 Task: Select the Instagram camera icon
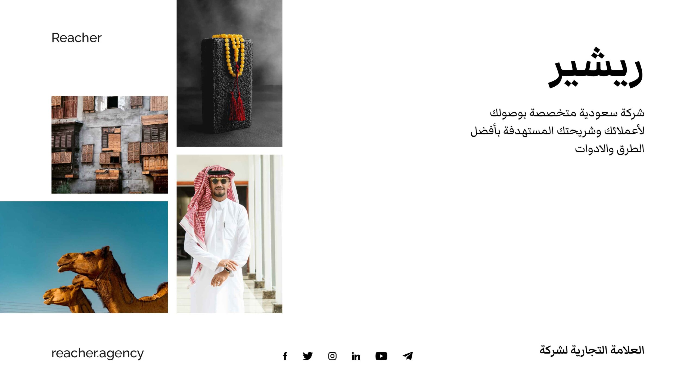point(332,356)
